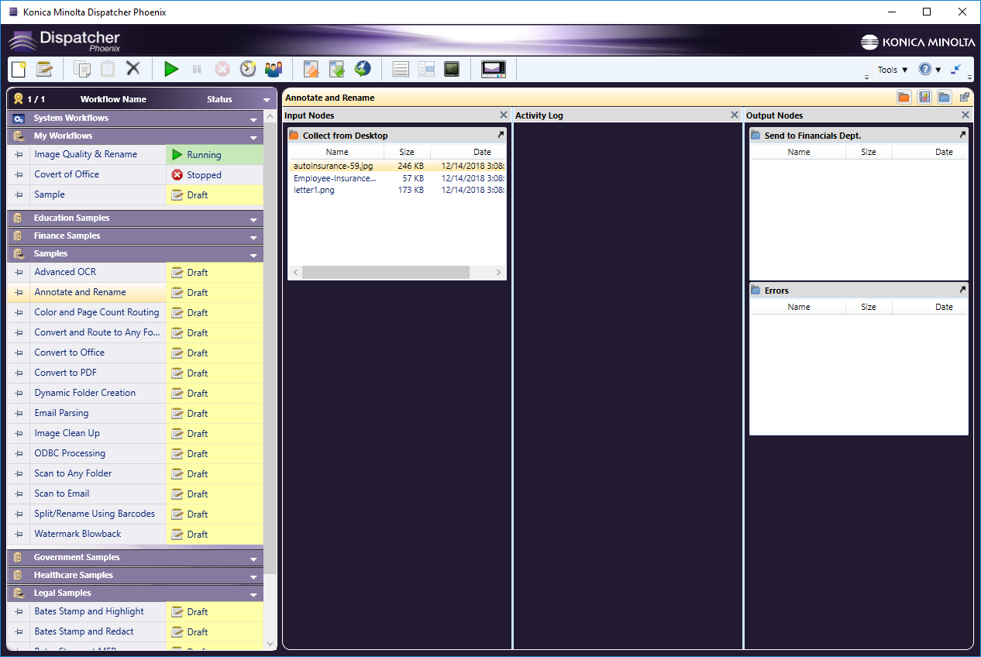Image resolution: width=981 pixels, height=657 pixels.
Task: Expand Collect from Desktop node arrow
Action: click(501, 135)
